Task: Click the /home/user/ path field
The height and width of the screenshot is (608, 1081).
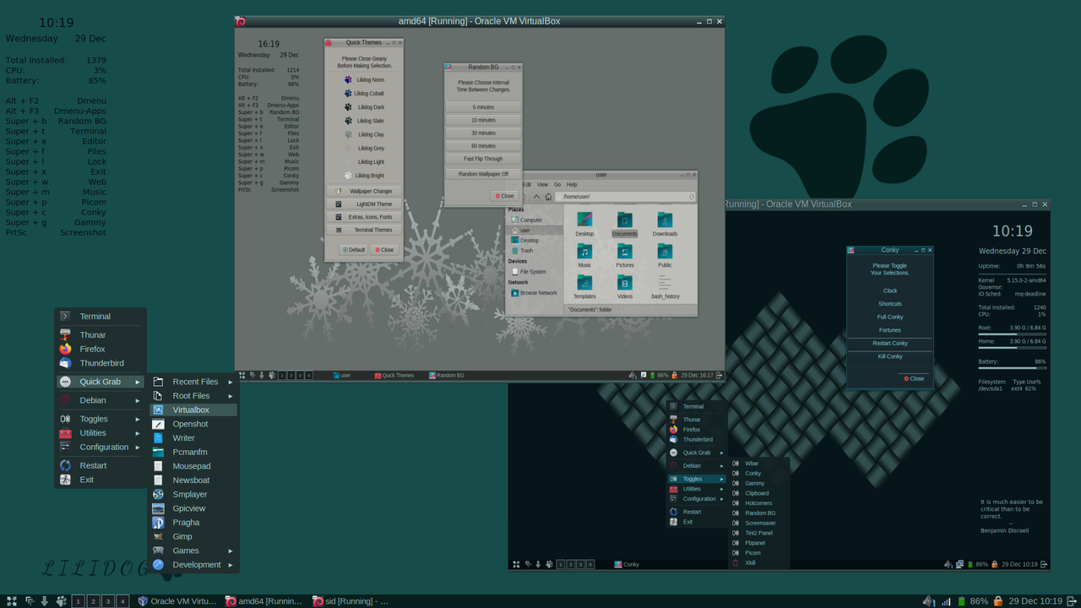Action: (625, 197)
